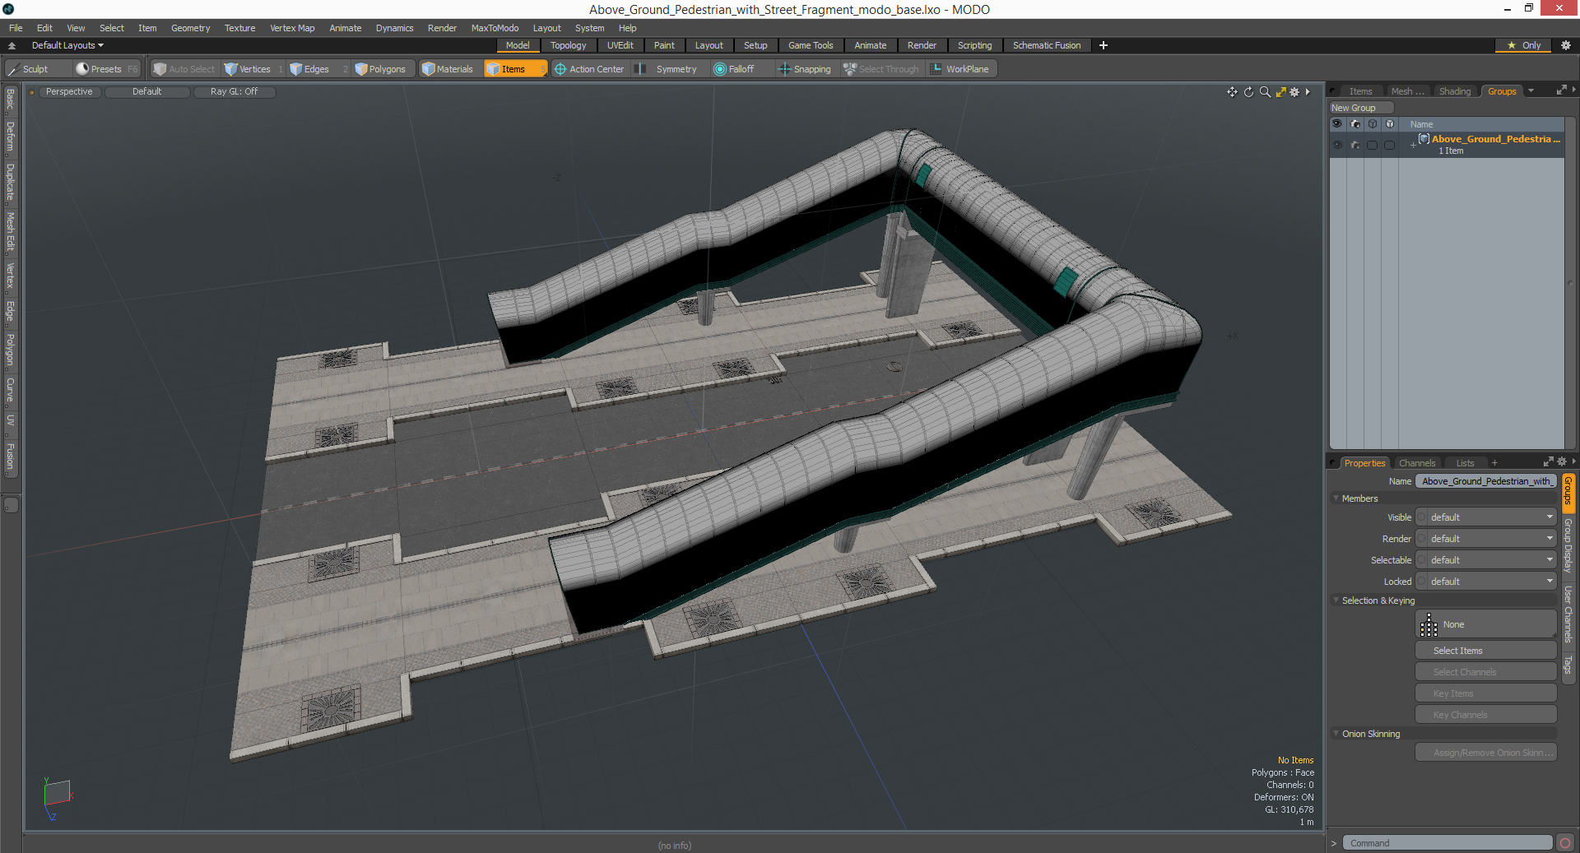The image size is (1580, 853).
Task: Open the Presets browser icon
Action: click(82, 69)
